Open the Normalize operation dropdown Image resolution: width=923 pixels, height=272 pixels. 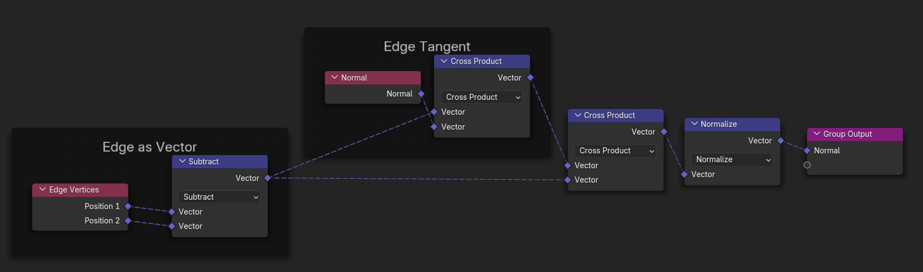[732, 159]
